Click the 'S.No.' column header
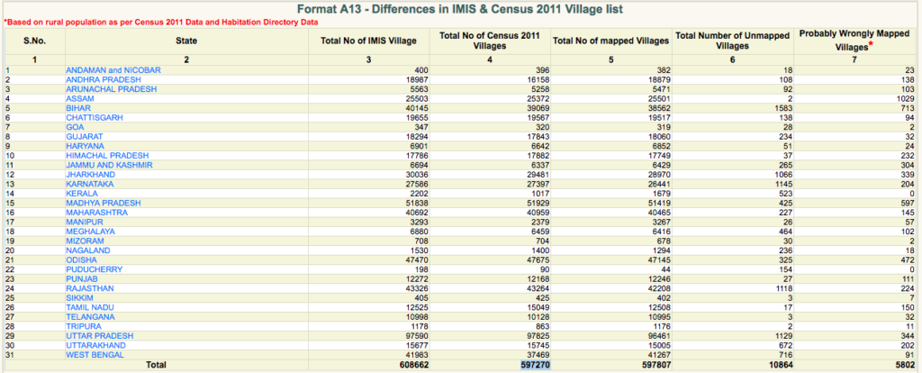This screenshot has height=373, width=922. point(35,41)
